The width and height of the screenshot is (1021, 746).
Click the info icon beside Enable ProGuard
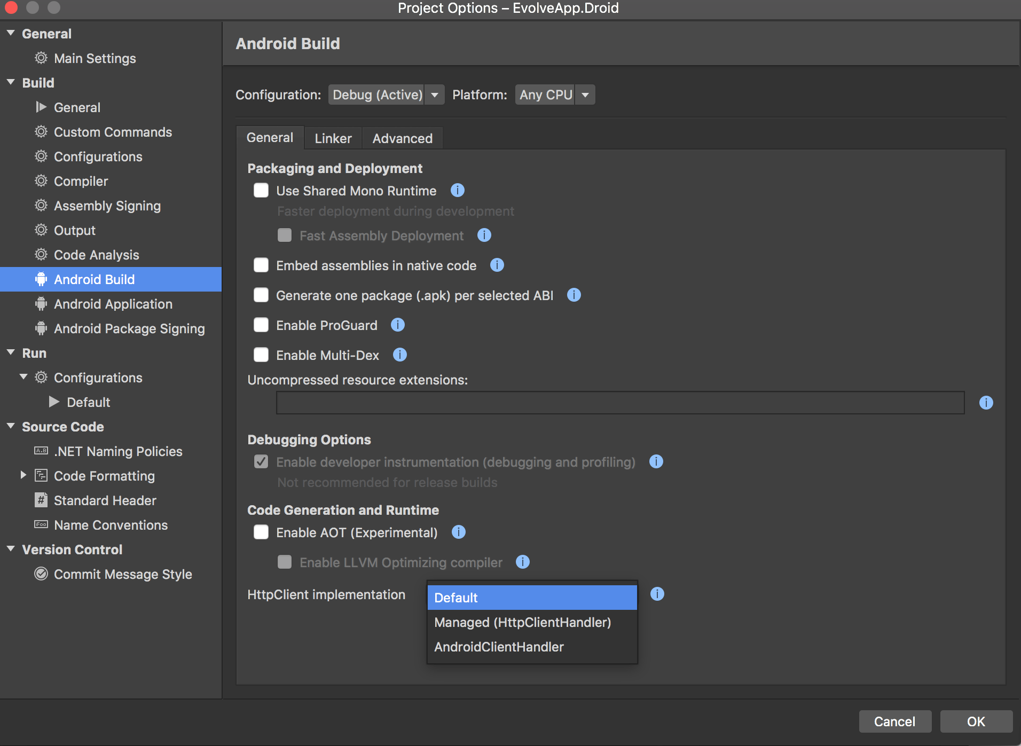[398, 325]
